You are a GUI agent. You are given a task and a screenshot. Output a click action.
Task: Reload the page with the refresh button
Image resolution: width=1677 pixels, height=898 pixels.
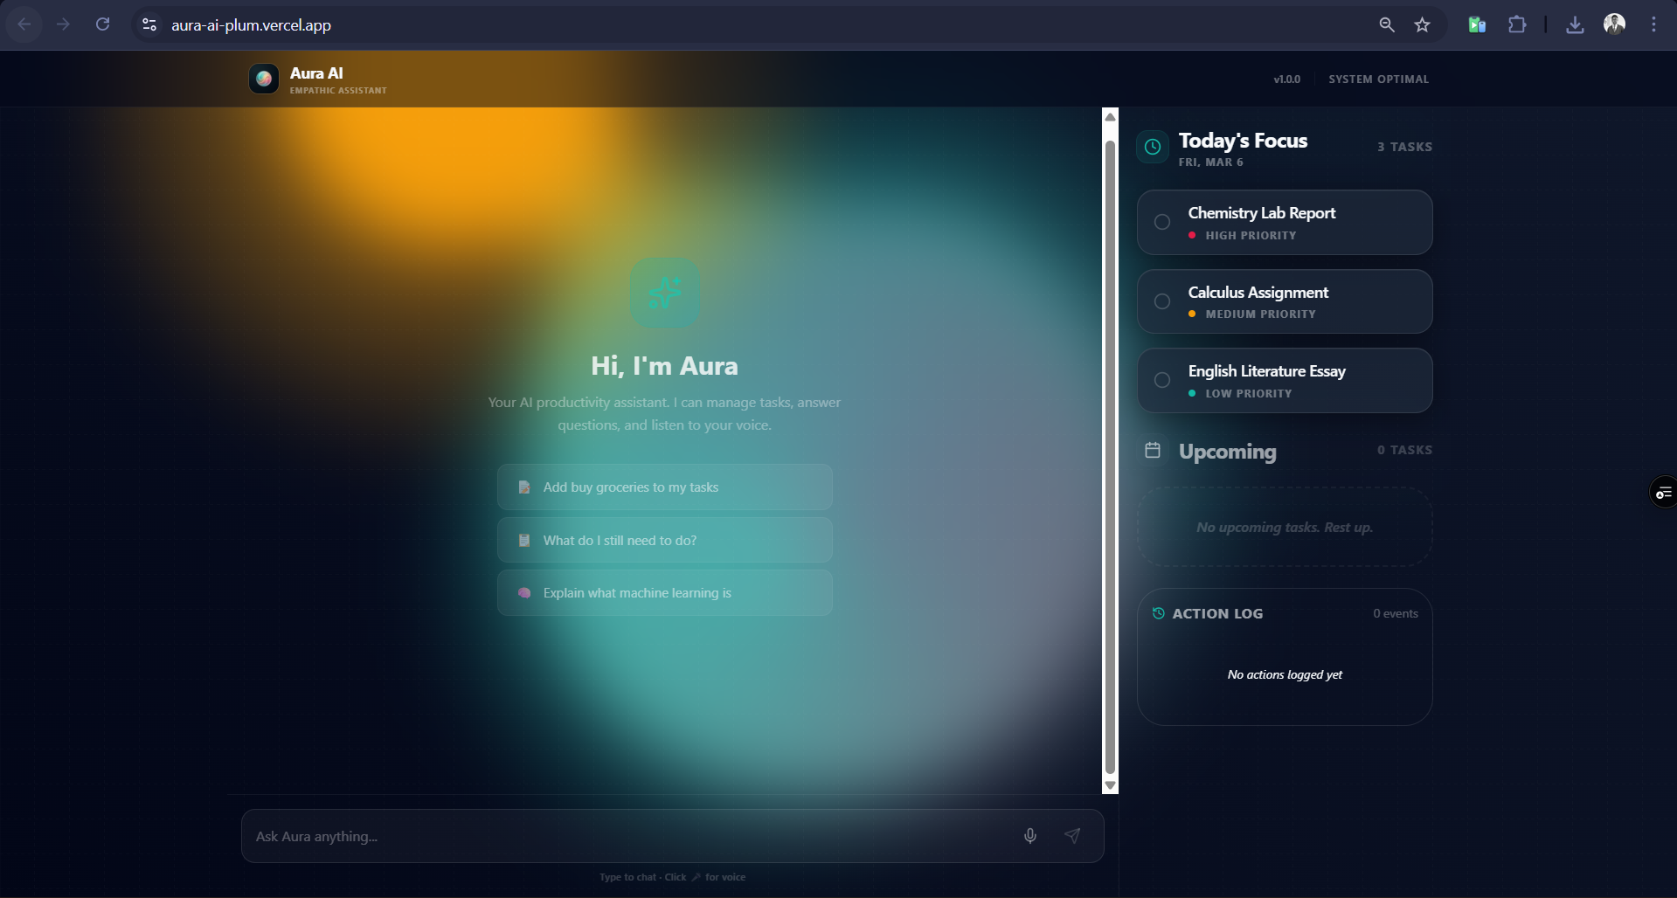102,24
